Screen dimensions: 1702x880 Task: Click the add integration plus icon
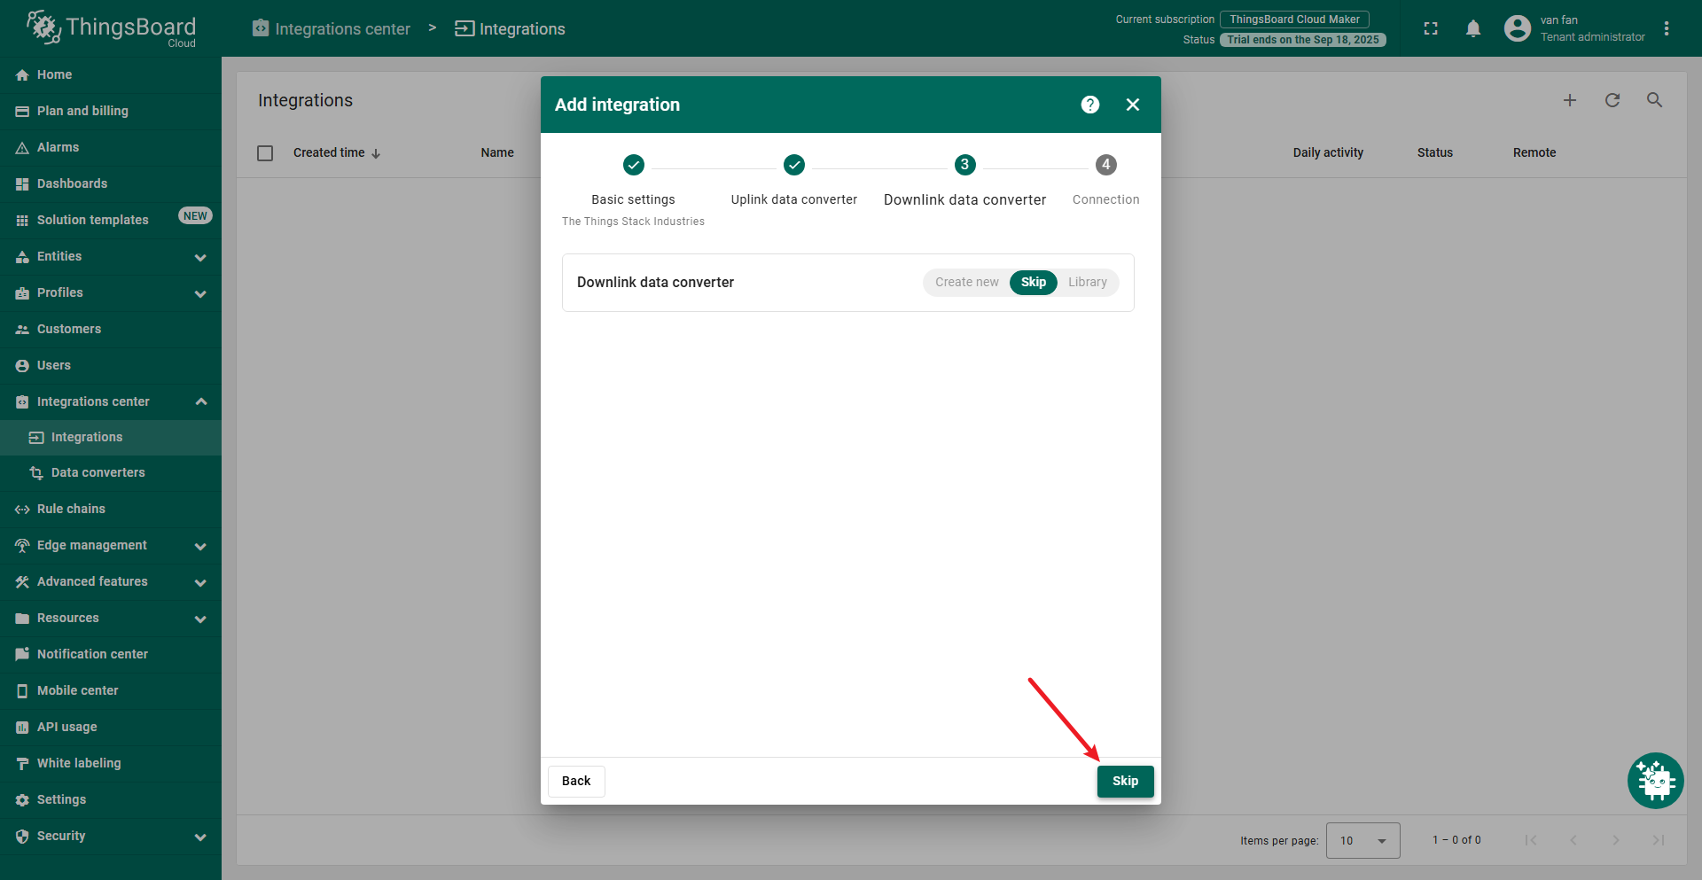(1570, 100)
